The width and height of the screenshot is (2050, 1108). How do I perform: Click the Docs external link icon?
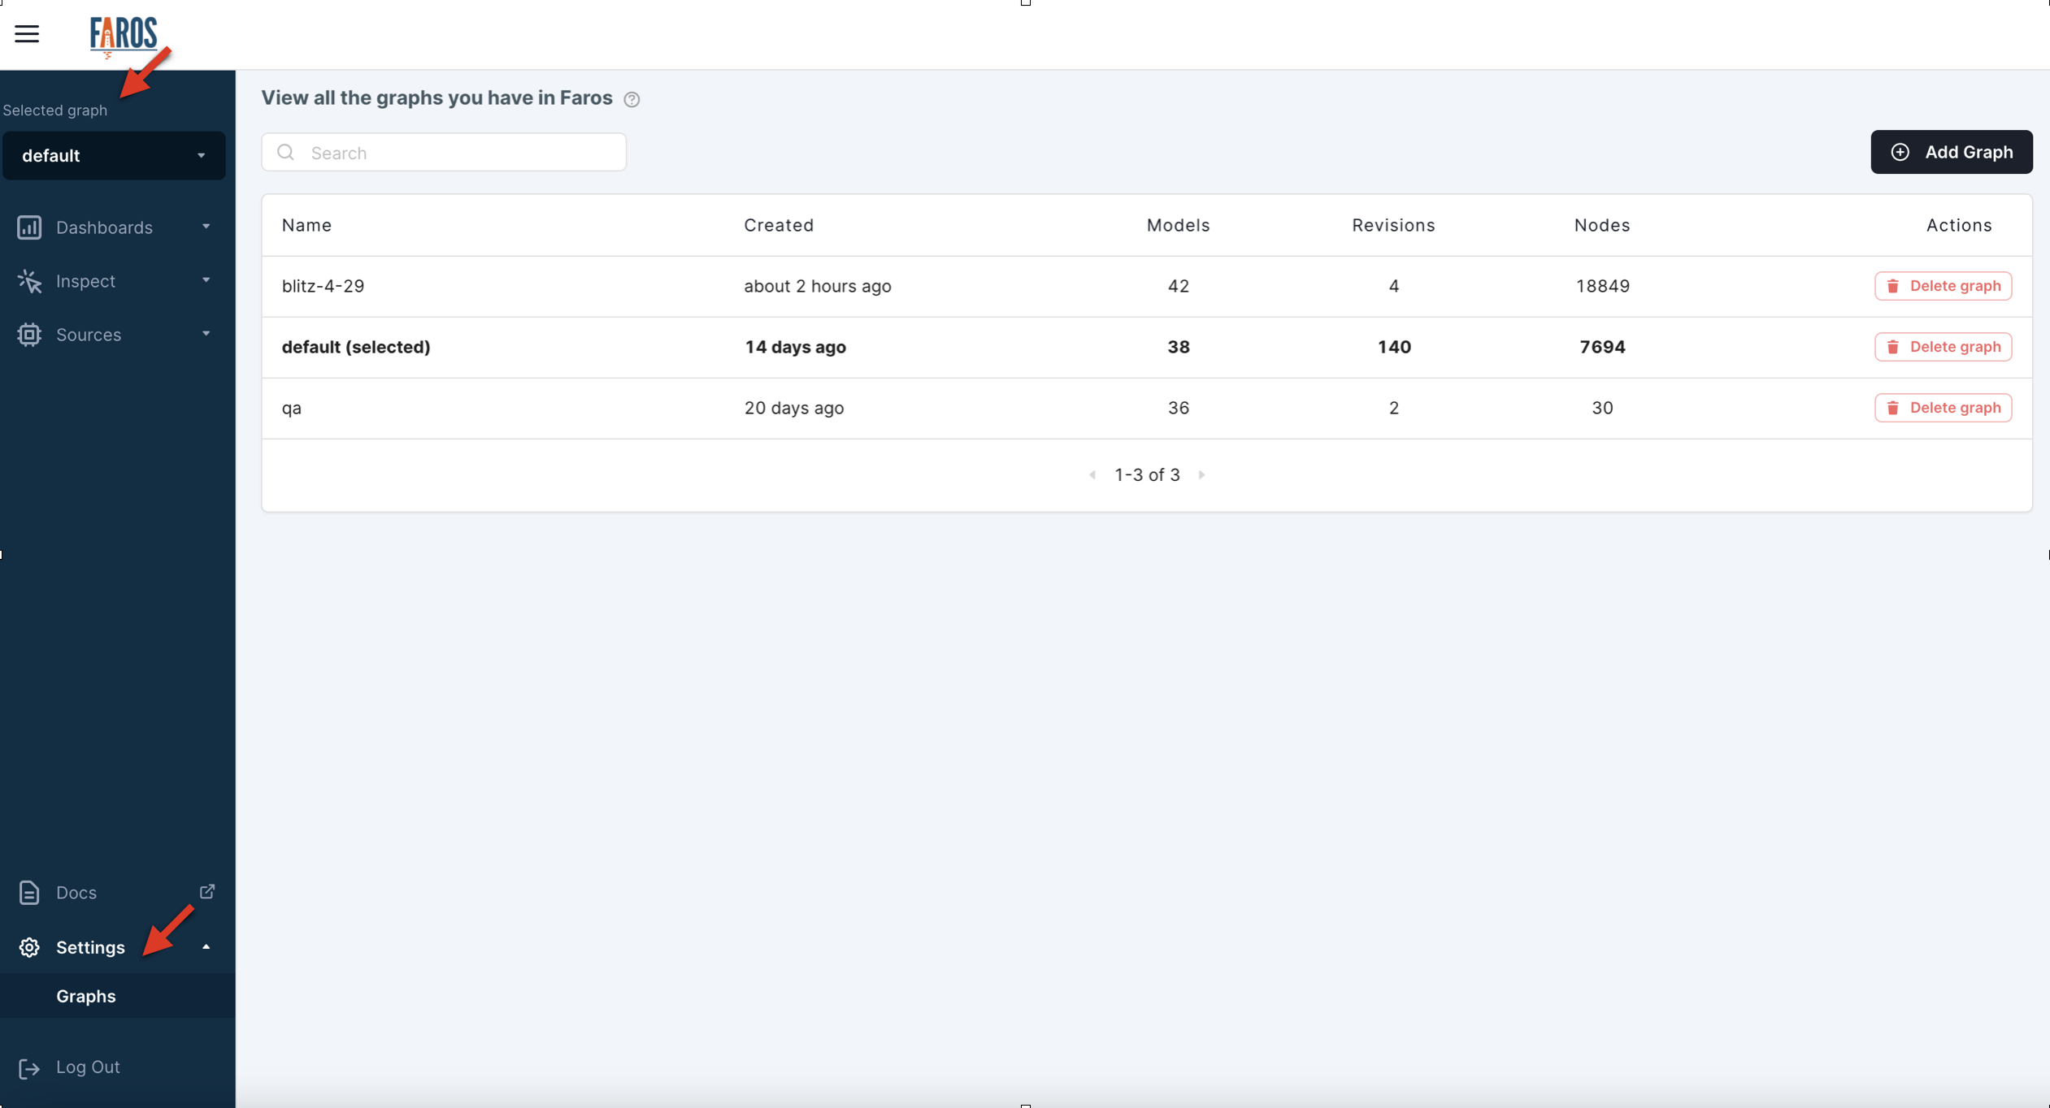[207, 891]
